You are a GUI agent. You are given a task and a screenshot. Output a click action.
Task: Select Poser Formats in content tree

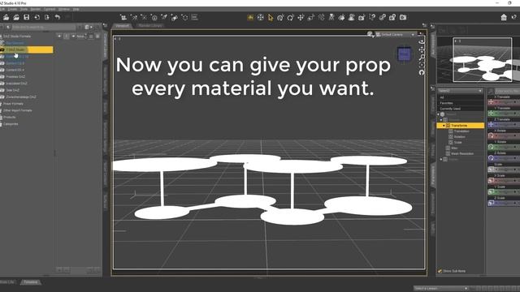pos(13,104)
